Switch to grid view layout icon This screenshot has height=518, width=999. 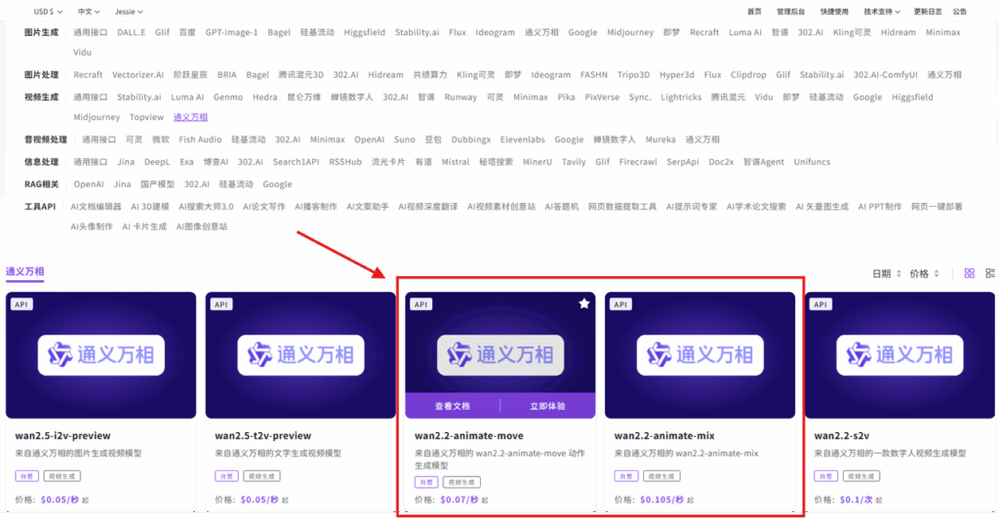(x=969, y=273)
